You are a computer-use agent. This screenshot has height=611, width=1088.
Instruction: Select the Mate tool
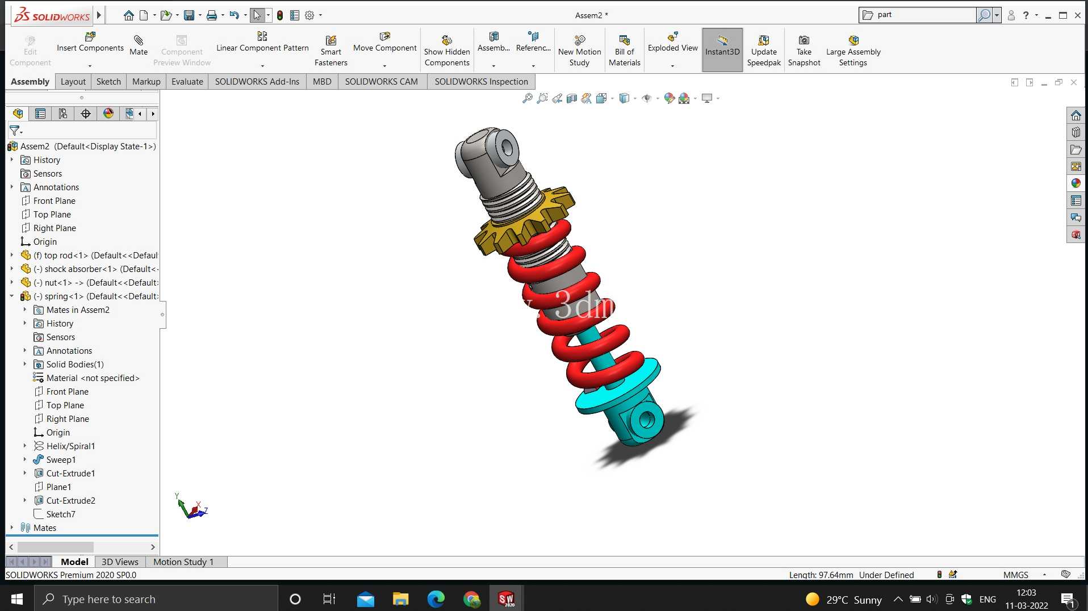[x=138, y=45]
